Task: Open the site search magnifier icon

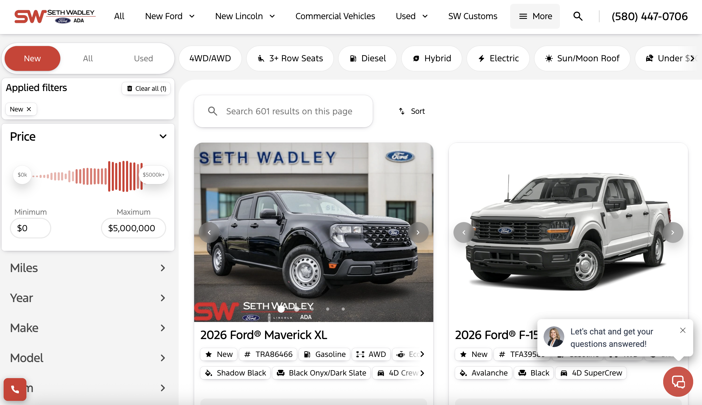Action: coord(578,16)
